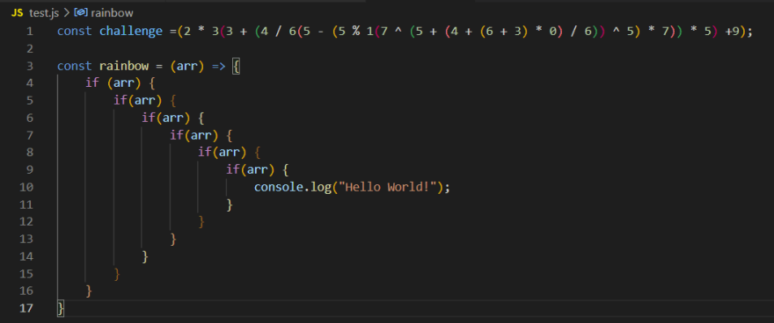Select line number 2 in the gutter
This screenshot has width=774, height=323.
coord(30,49)
